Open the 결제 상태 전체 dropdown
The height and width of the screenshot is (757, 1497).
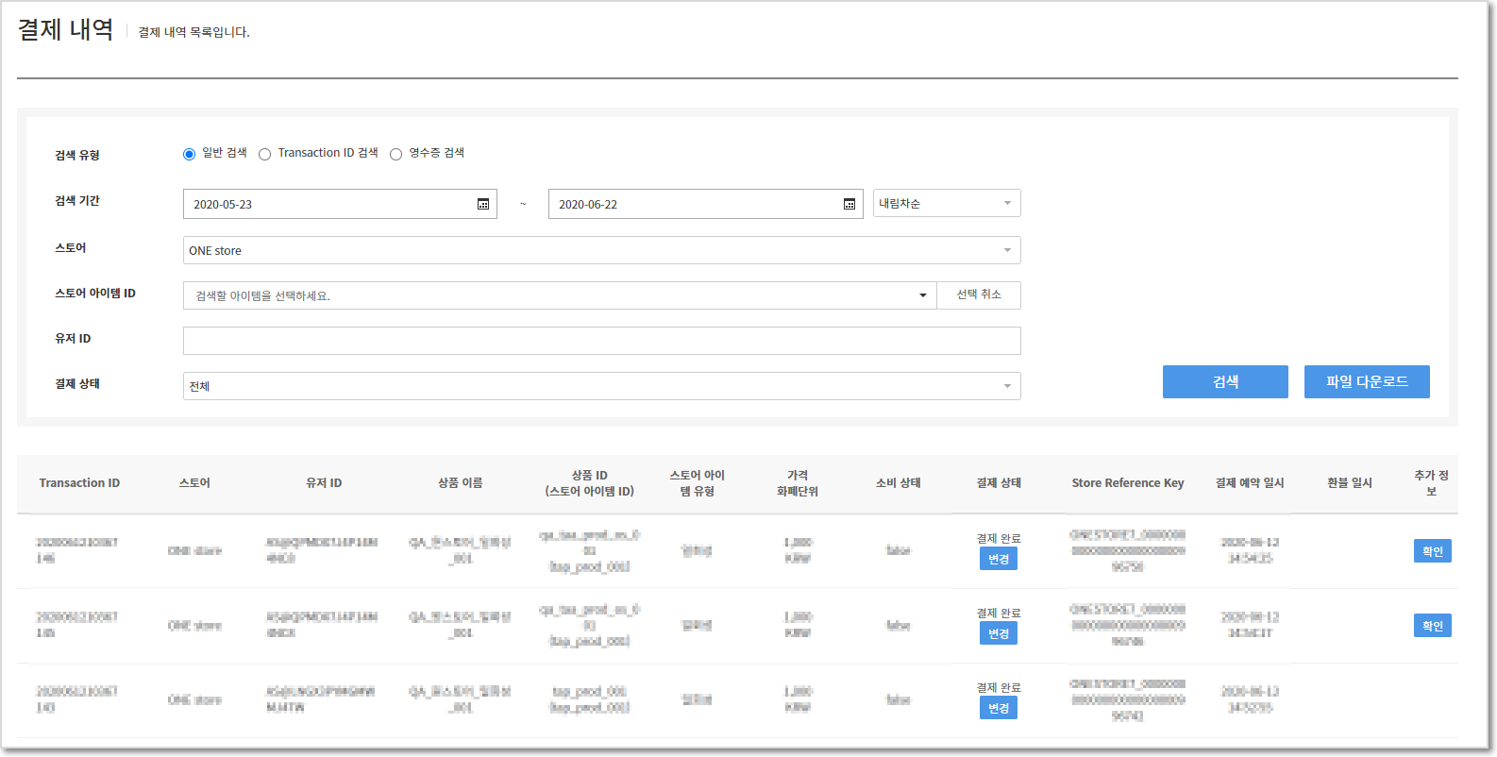pyautogui.click(x=602, y=386)
